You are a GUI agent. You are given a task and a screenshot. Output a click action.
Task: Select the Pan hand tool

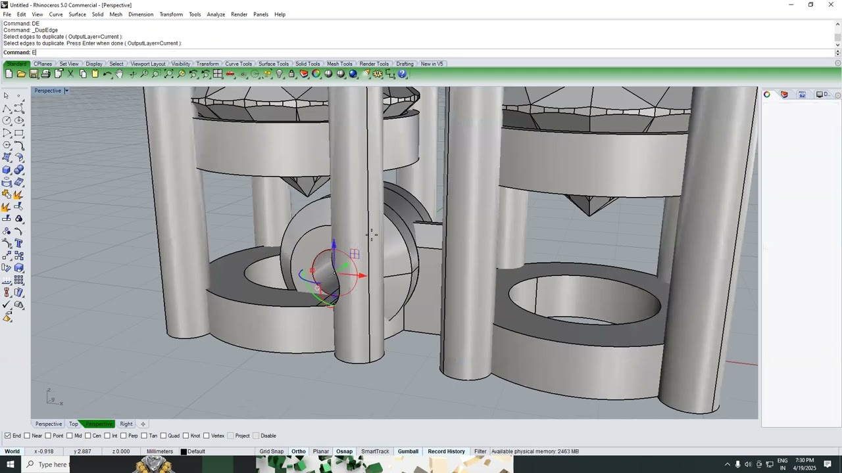pos(119,74)
